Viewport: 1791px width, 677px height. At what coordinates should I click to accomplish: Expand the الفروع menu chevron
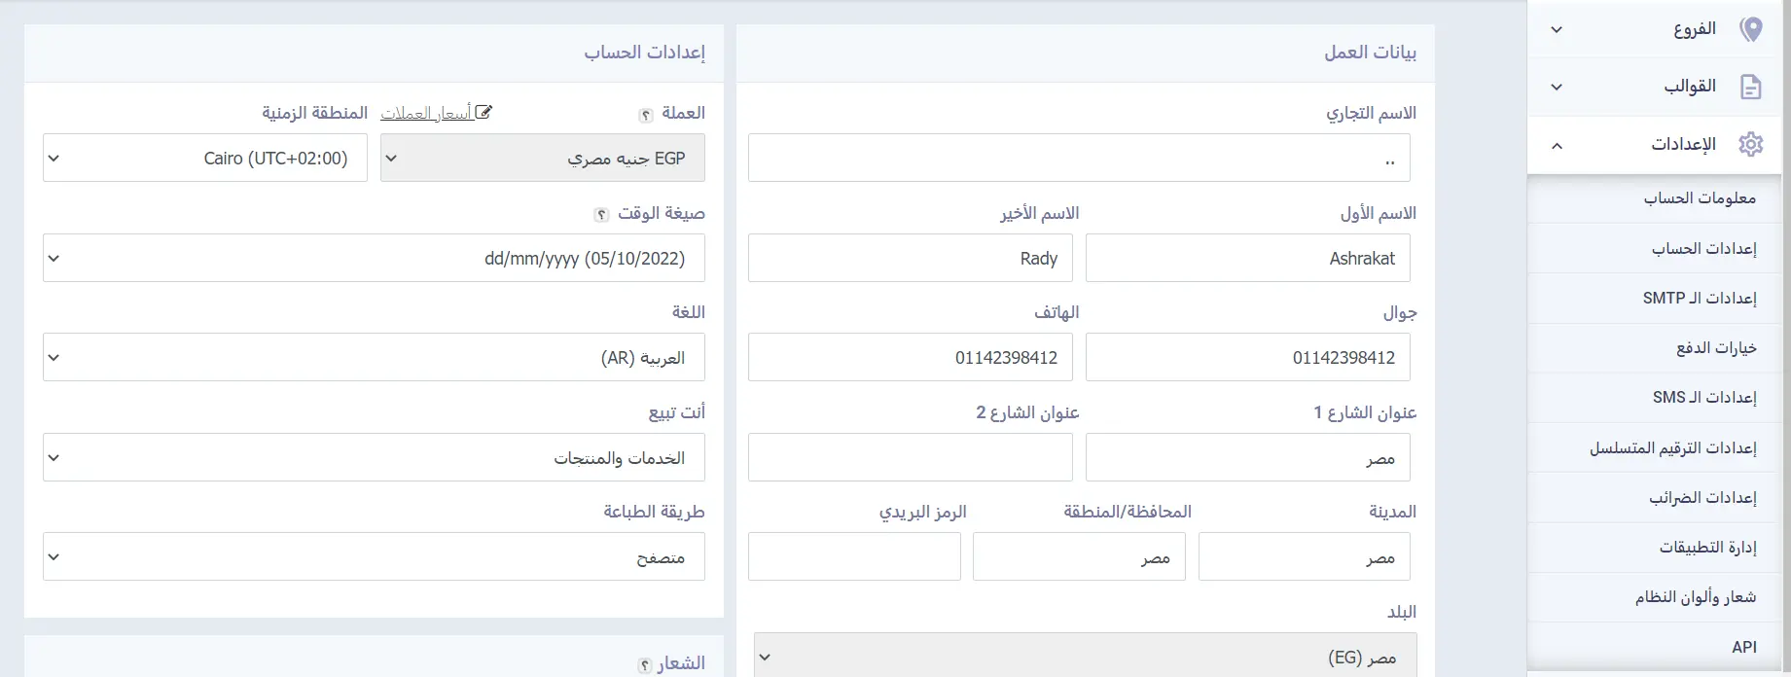tap(1557, 29)
